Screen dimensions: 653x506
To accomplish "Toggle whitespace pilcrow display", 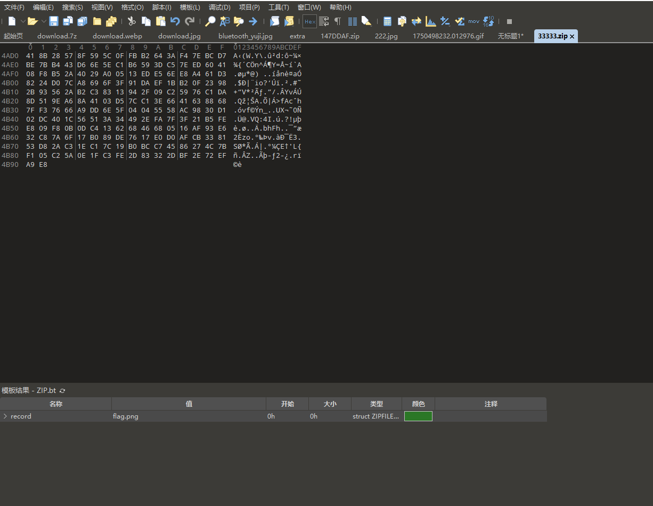I will (x=338, y=21).
